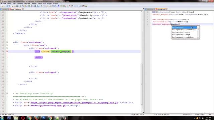Click the black Stop Recording icon
Image resolution: width=214 pixels, height=120 pixels.
point(72,6)
